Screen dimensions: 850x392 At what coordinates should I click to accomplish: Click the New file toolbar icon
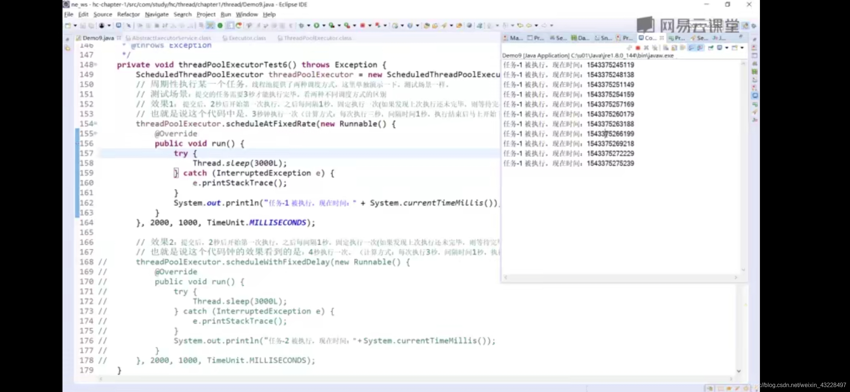pyautogui.click(x=68, y=25)
